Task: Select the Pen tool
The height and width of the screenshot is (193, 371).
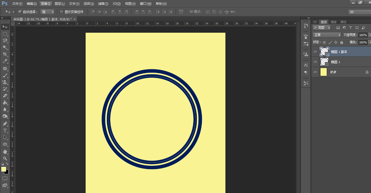Action: coord(5,123)
